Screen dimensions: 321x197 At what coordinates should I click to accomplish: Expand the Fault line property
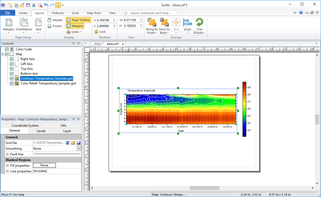point(7,154)
